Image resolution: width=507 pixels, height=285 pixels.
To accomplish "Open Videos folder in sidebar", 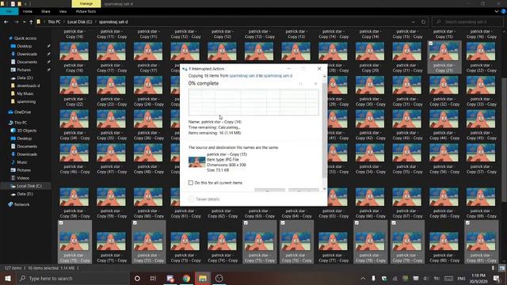I will (x=23, y=178).
